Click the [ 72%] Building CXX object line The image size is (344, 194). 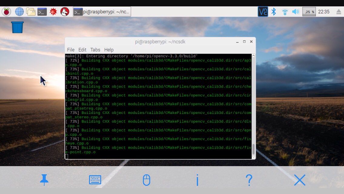point(158,60)
